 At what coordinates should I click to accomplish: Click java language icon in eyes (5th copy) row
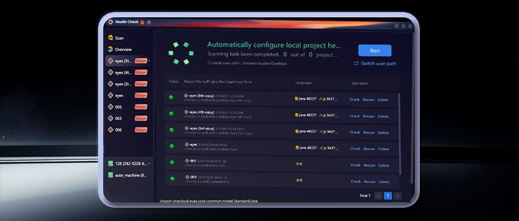[296, 99]
